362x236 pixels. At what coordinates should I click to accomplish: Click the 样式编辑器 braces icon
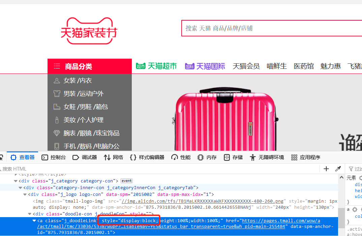click(133, 157)
